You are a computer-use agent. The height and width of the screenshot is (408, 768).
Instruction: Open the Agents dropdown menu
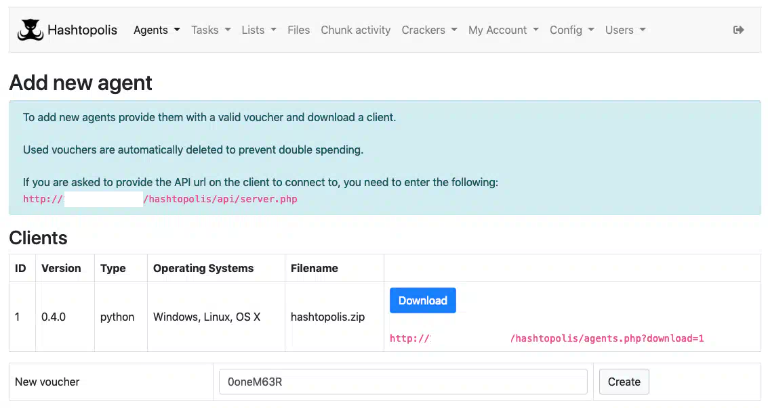point(157,30)
